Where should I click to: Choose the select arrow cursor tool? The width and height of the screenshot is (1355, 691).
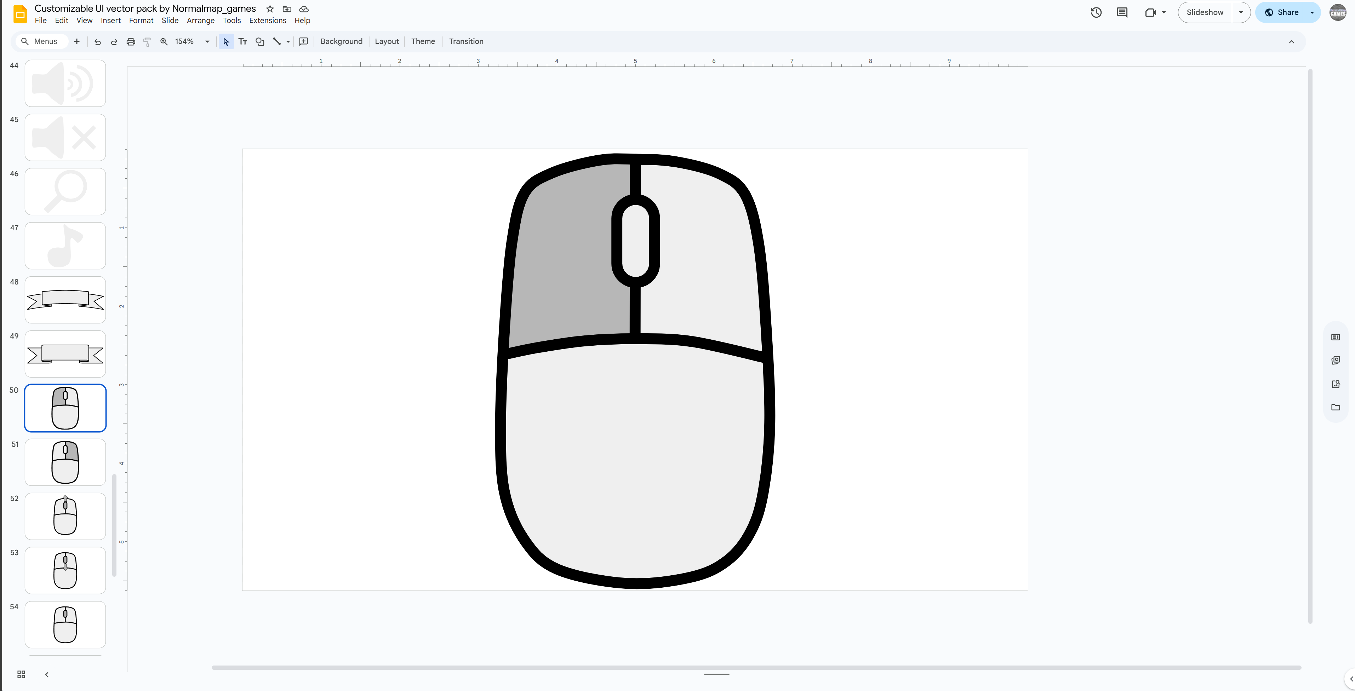(226, 41)
